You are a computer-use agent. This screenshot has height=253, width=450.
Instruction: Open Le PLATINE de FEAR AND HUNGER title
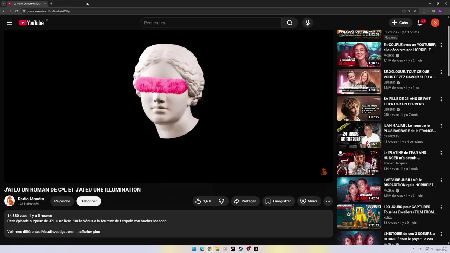(x=405, y=155)
